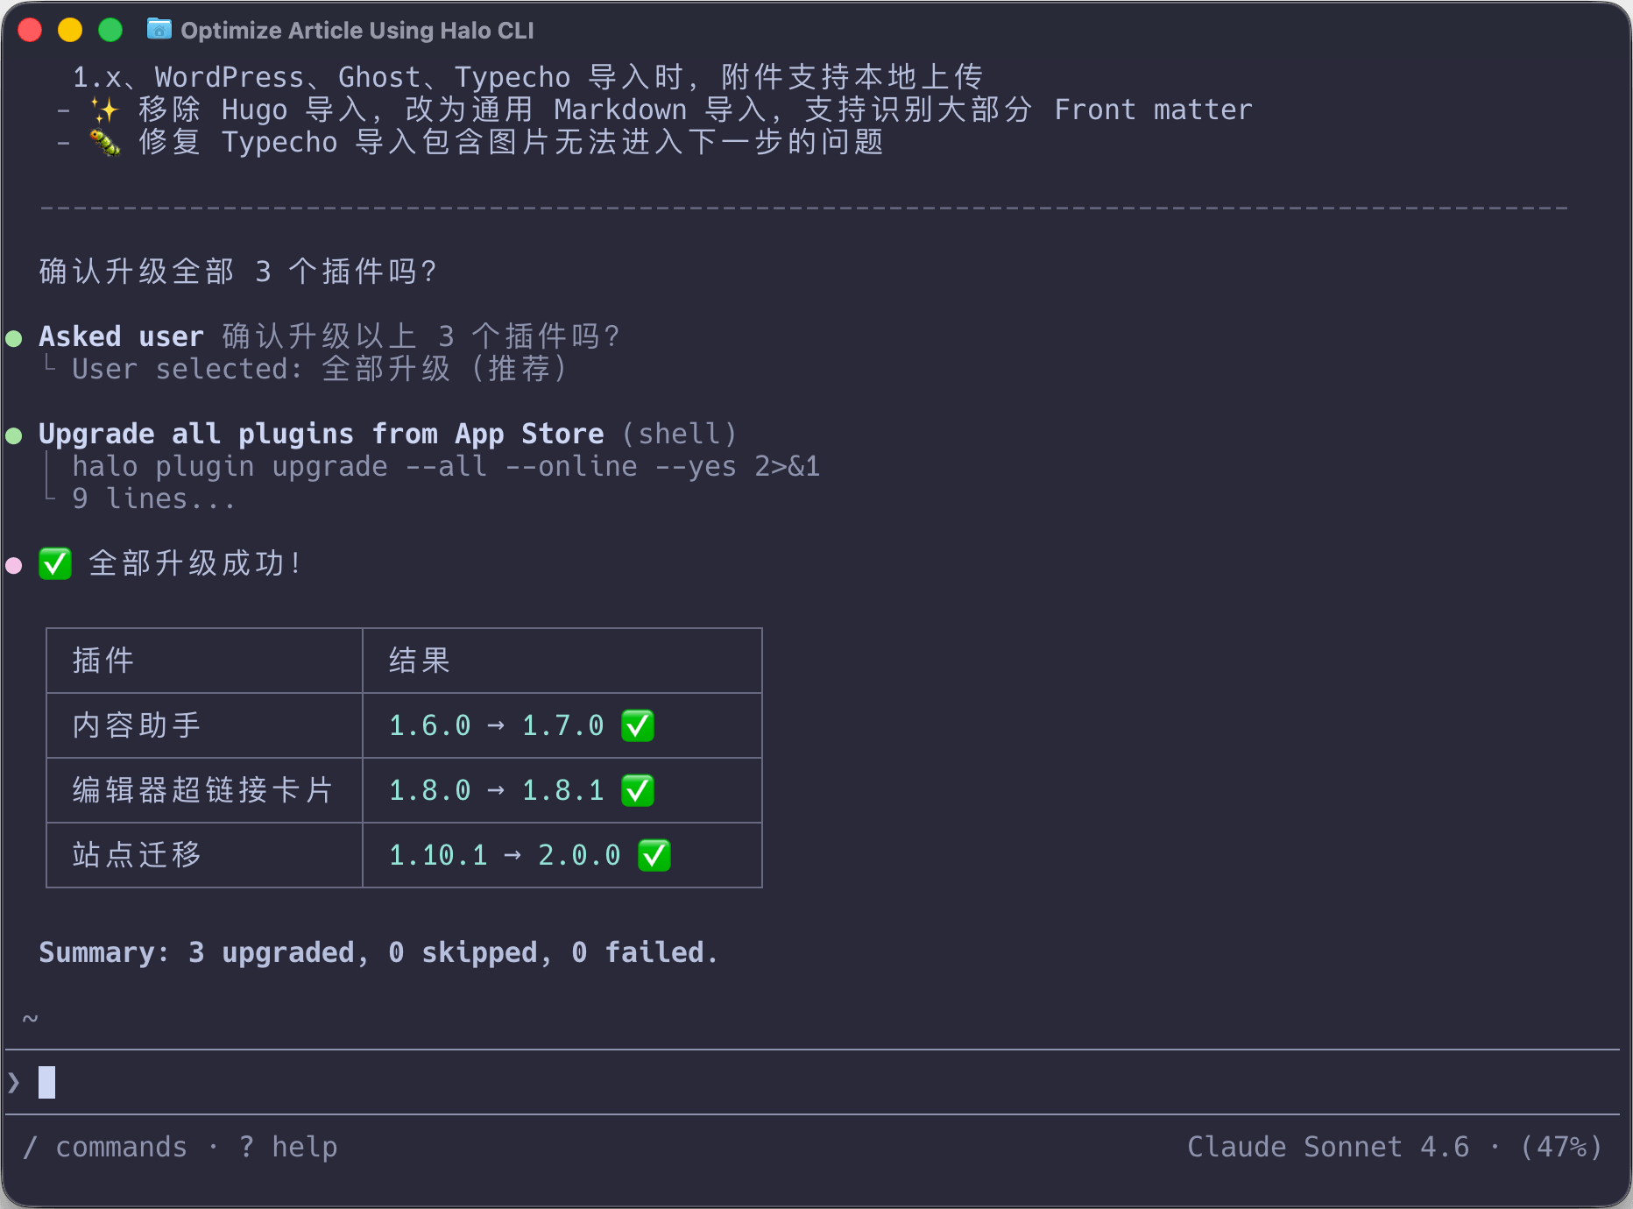Click the checkmark in the 内容助手 row
The height and width of the screenshot is (1209, 1633).
point(637,725)
